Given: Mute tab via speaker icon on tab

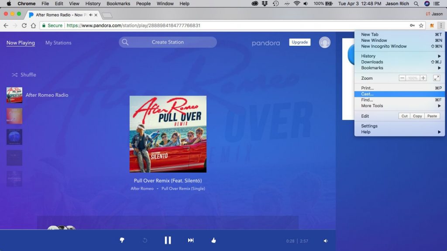Looking at the screenshot, I should pos(91,15).
